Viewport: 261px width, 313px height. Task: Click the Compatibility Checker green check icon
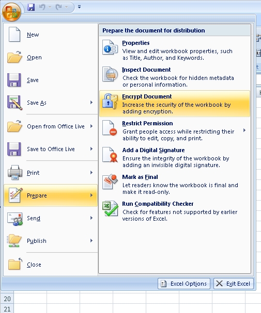tap(110, 209)
